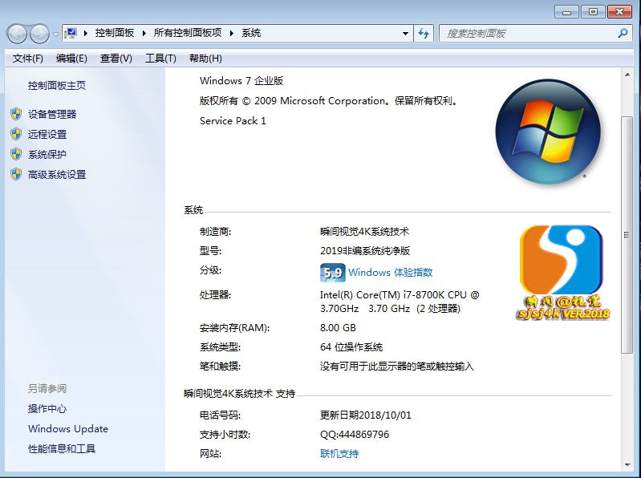
Task: Open the 文件(F) menu
Action: point(28,59)
